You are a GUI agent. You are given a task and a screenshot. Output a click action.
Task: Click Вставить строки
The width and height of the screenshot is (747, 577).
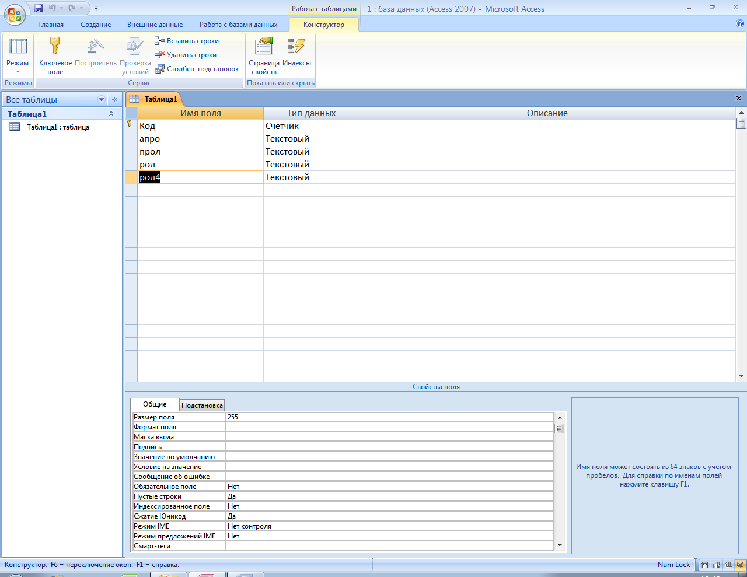point(187,41)
